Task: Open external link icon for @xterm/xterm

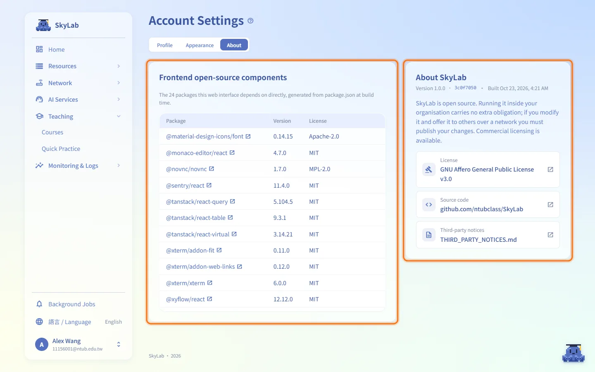Action: pyautogui.click(x=210, y=283)
